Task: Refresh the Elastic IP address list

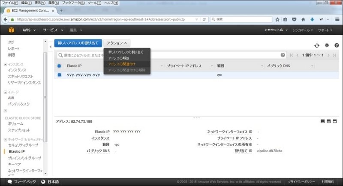Action: [317, 45]
